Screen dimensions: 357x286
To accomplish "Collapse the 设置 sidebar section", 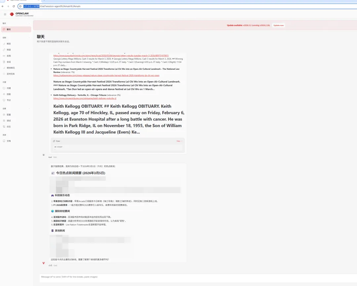I will coord(16,109).
